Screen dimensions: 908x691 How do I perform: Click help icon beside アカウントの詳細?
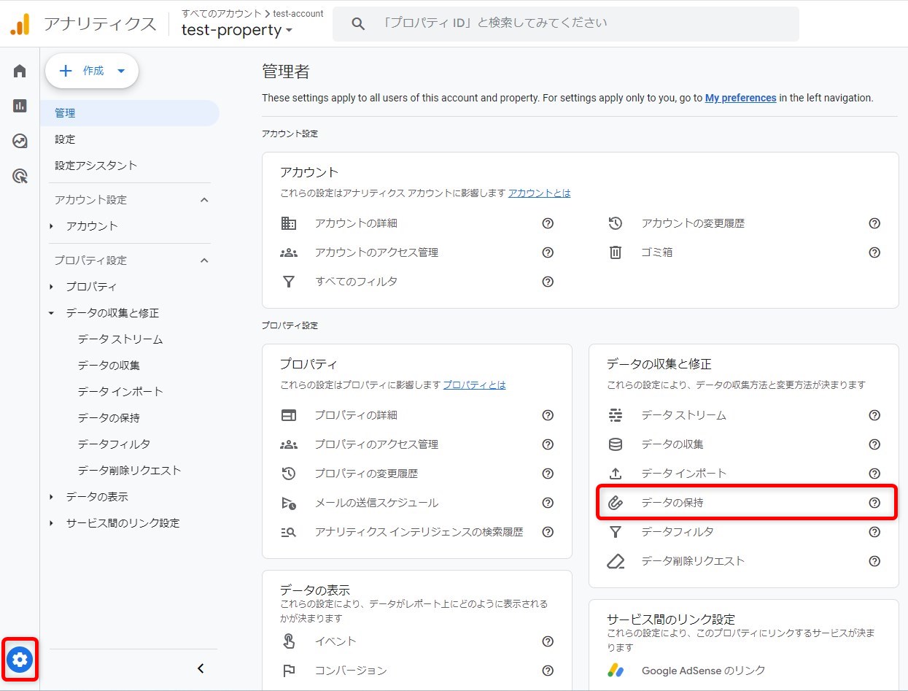pyautogui.click(x=548, y=223)
